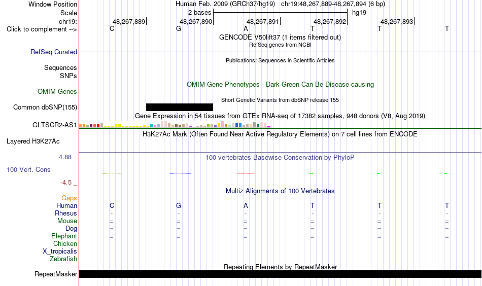Click base G in the complement sequence row
482x286 pixels.
coord(179,28)
